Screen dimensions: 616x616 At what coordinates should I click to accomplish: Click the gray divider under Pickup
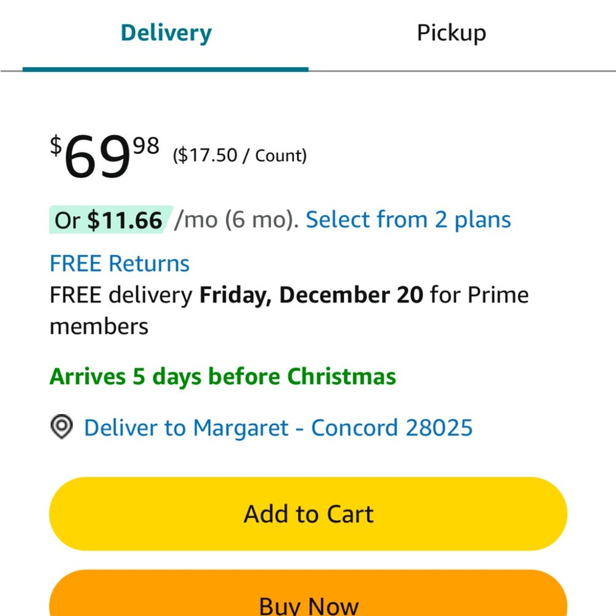(463, 71)
